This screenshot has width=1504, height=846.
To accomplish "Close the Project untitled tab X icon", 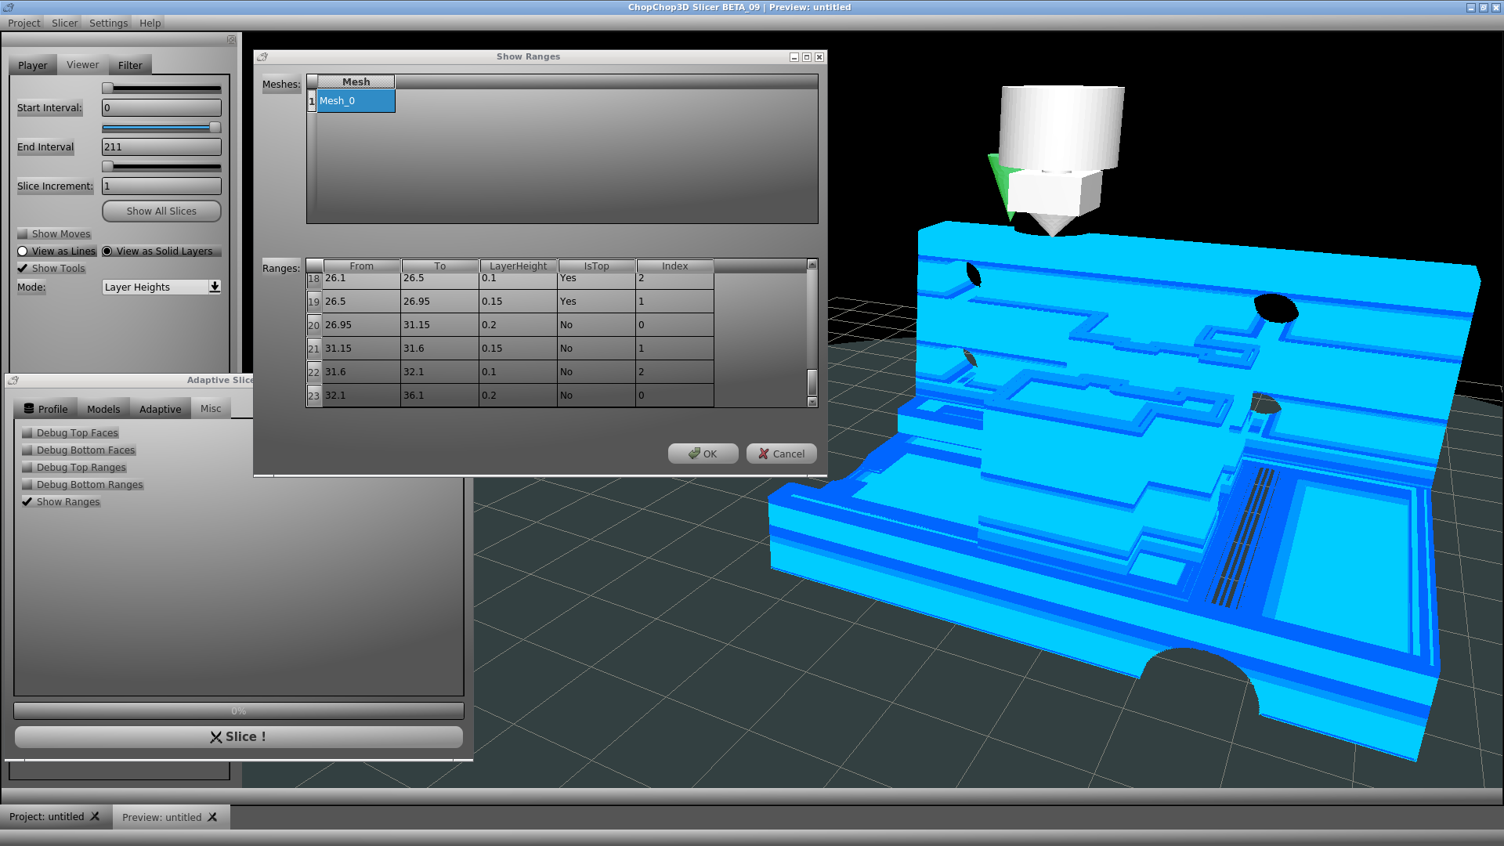I will click(95, 816).
